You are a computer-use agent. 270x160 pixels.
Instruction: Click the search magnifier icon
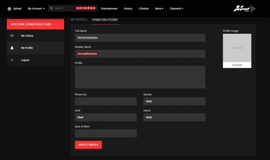point(51,8)
